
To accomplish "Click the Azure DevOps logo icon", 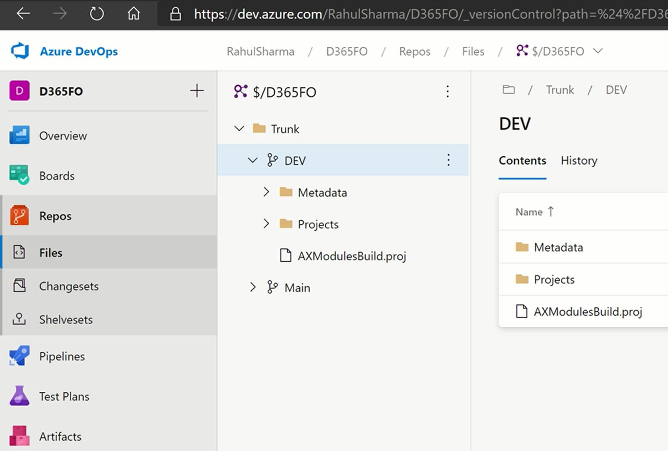I will (x=20, y=51).
